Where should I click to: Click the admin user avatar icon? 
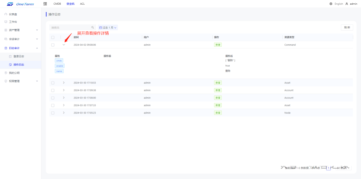(347, 4)
